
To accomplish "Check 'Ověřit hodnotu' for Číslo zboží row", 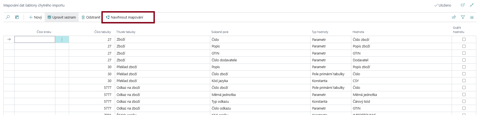I will 464,40.
